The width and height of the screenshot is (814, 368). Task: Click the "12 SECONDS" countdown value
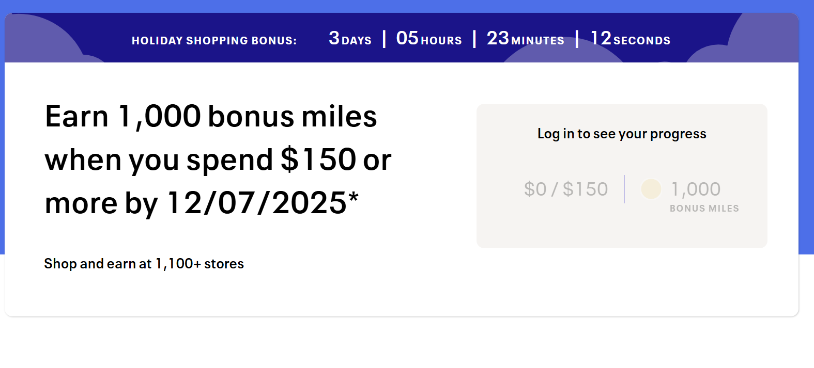(x=631, y=39)
